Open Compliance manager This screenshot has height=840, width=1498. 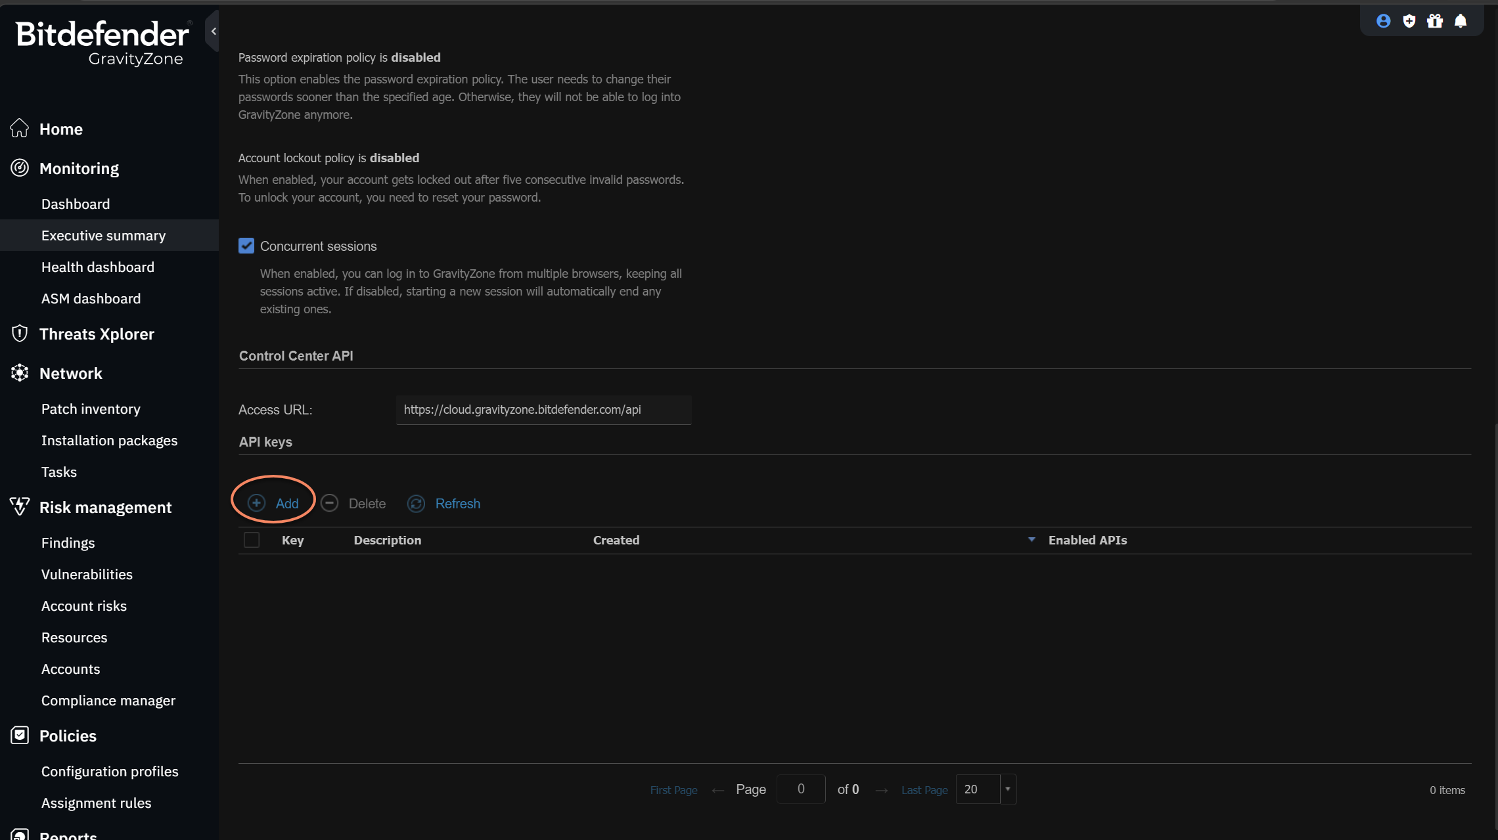[108, 700]
